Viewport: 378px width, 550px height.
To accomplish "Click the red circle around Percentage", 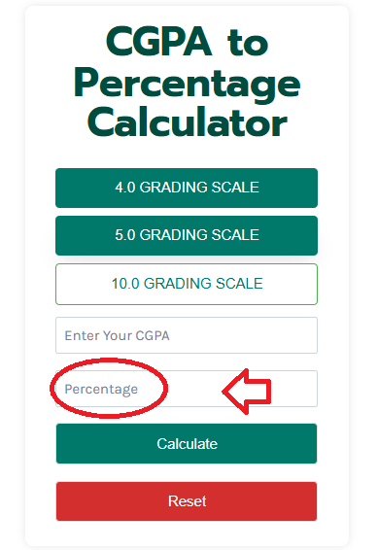I will [109, 388].
